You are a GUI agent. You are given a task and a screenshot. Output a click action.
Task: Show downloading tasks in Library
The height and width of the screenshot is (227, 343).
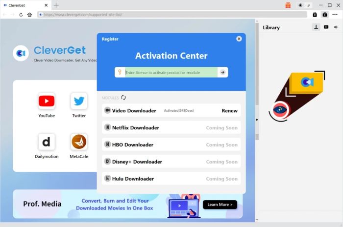tap(316, 27)
